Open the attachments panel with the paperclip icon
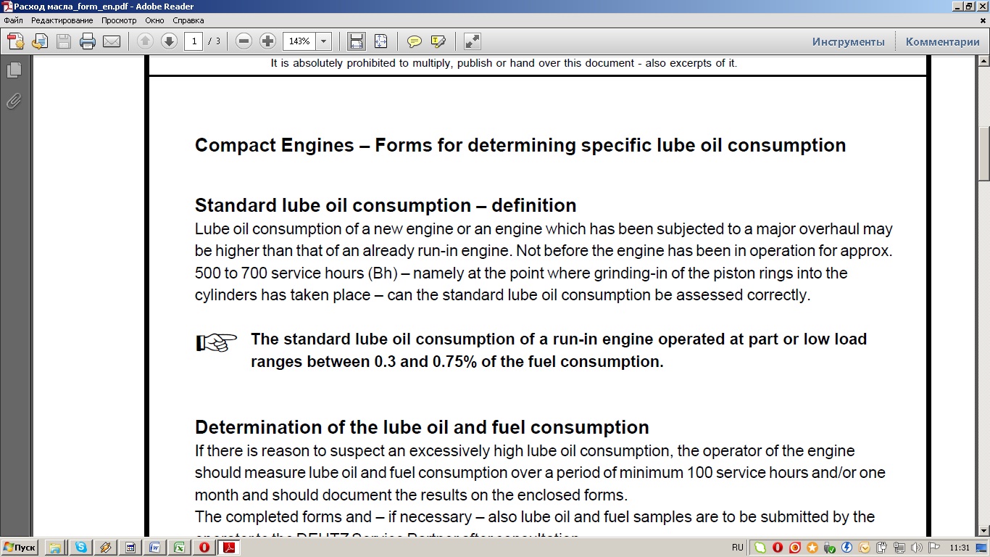 pos(14,102)
